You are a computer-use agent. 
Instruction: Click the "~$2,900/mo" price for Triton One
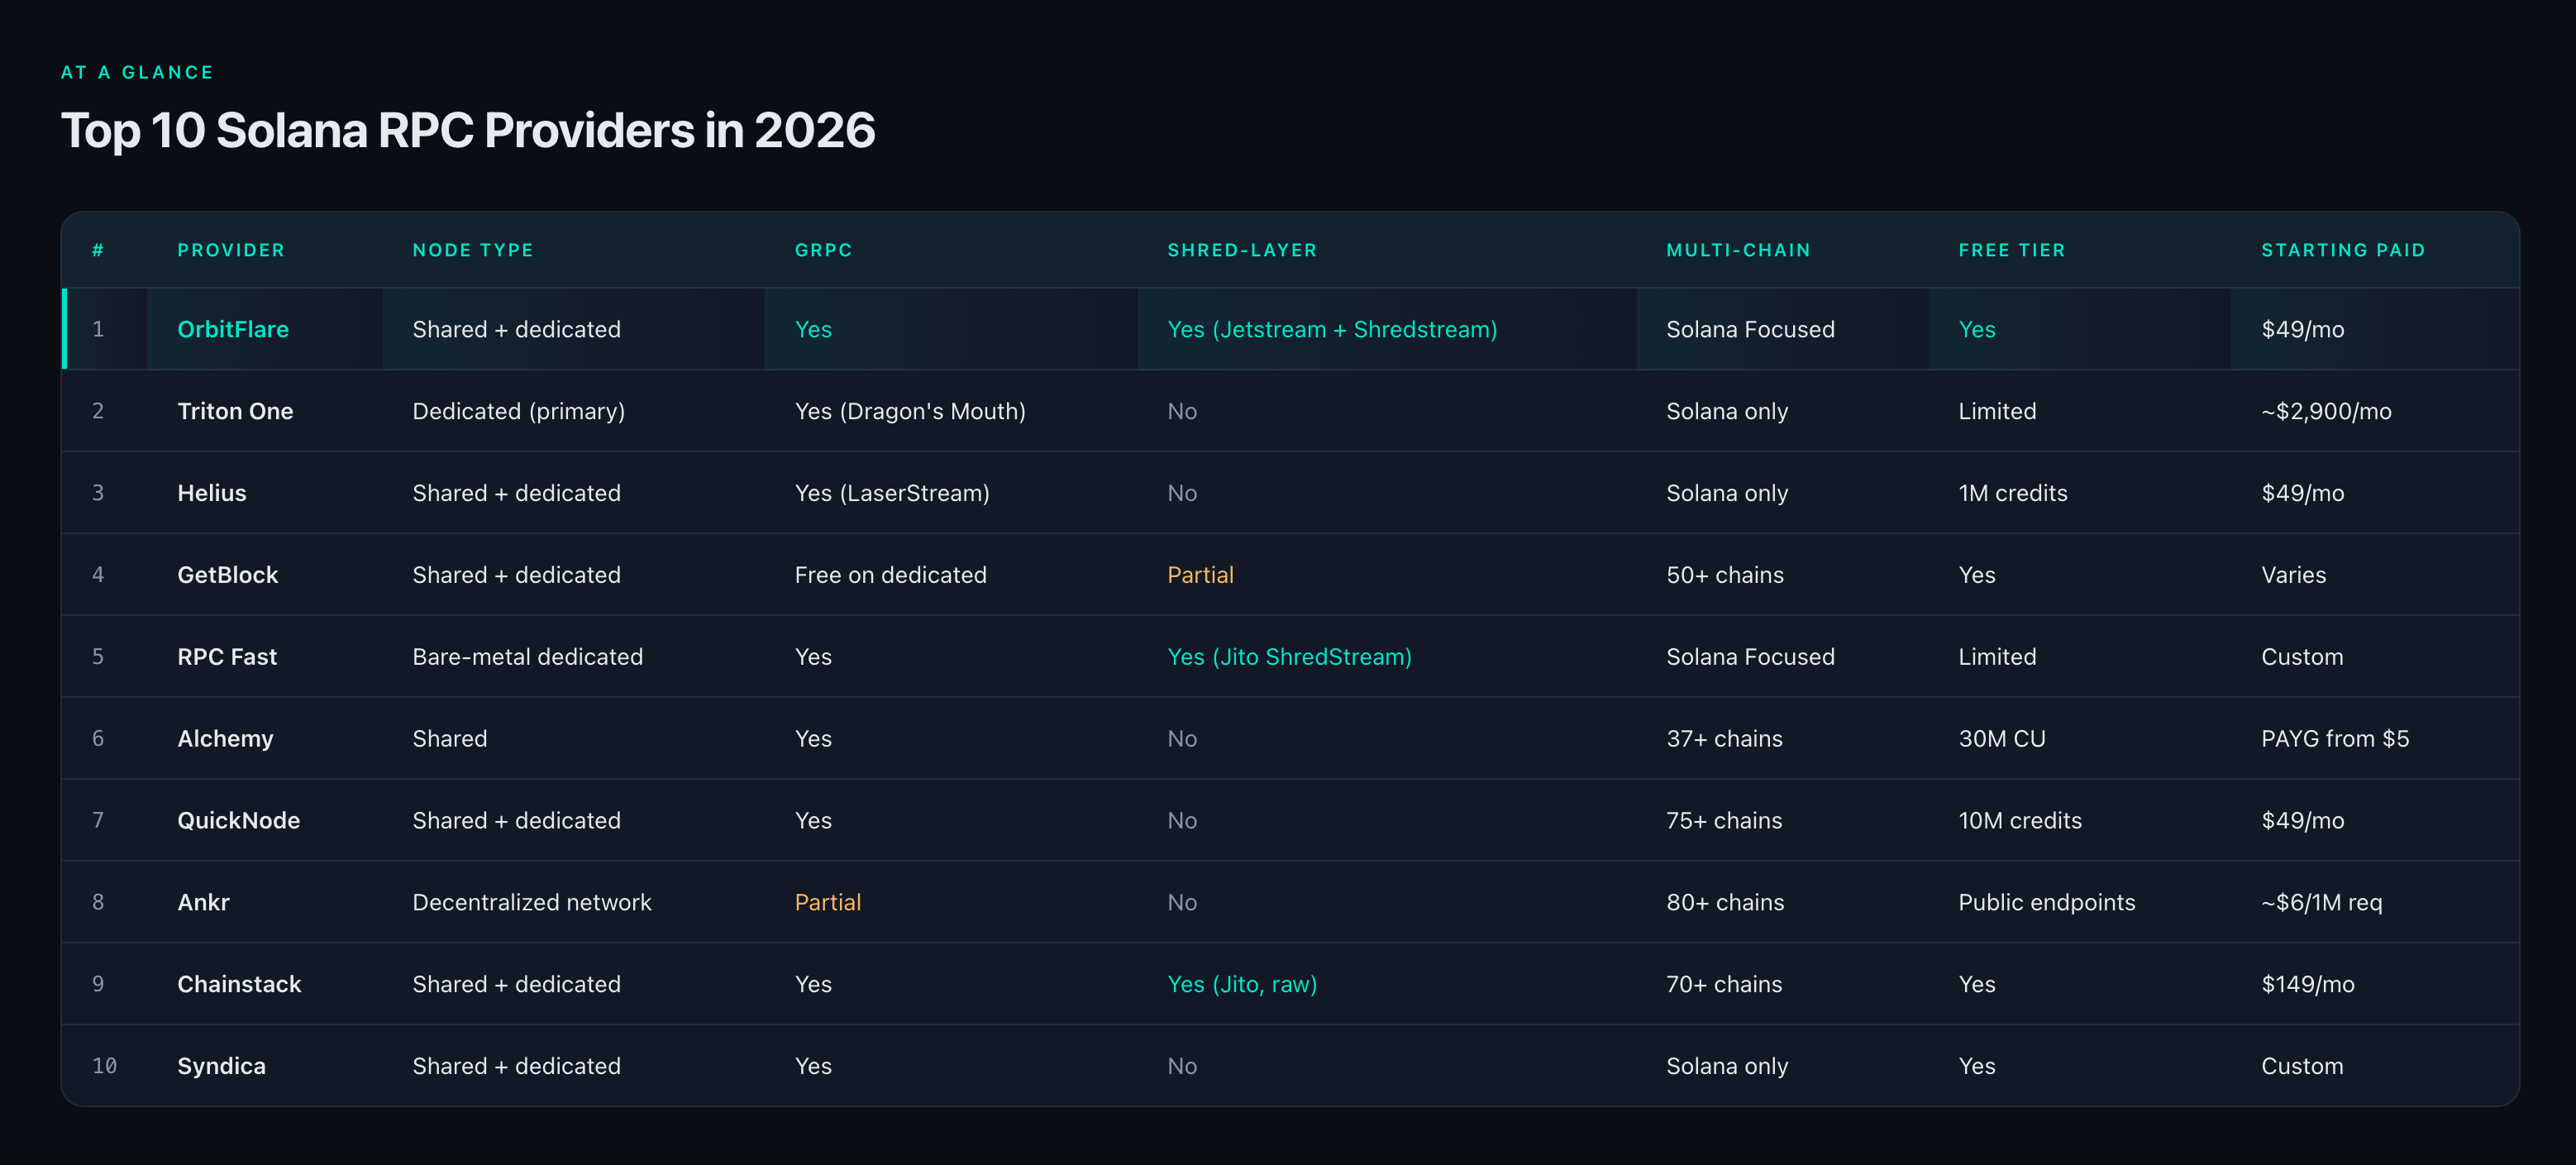[x=2326, y=411]
